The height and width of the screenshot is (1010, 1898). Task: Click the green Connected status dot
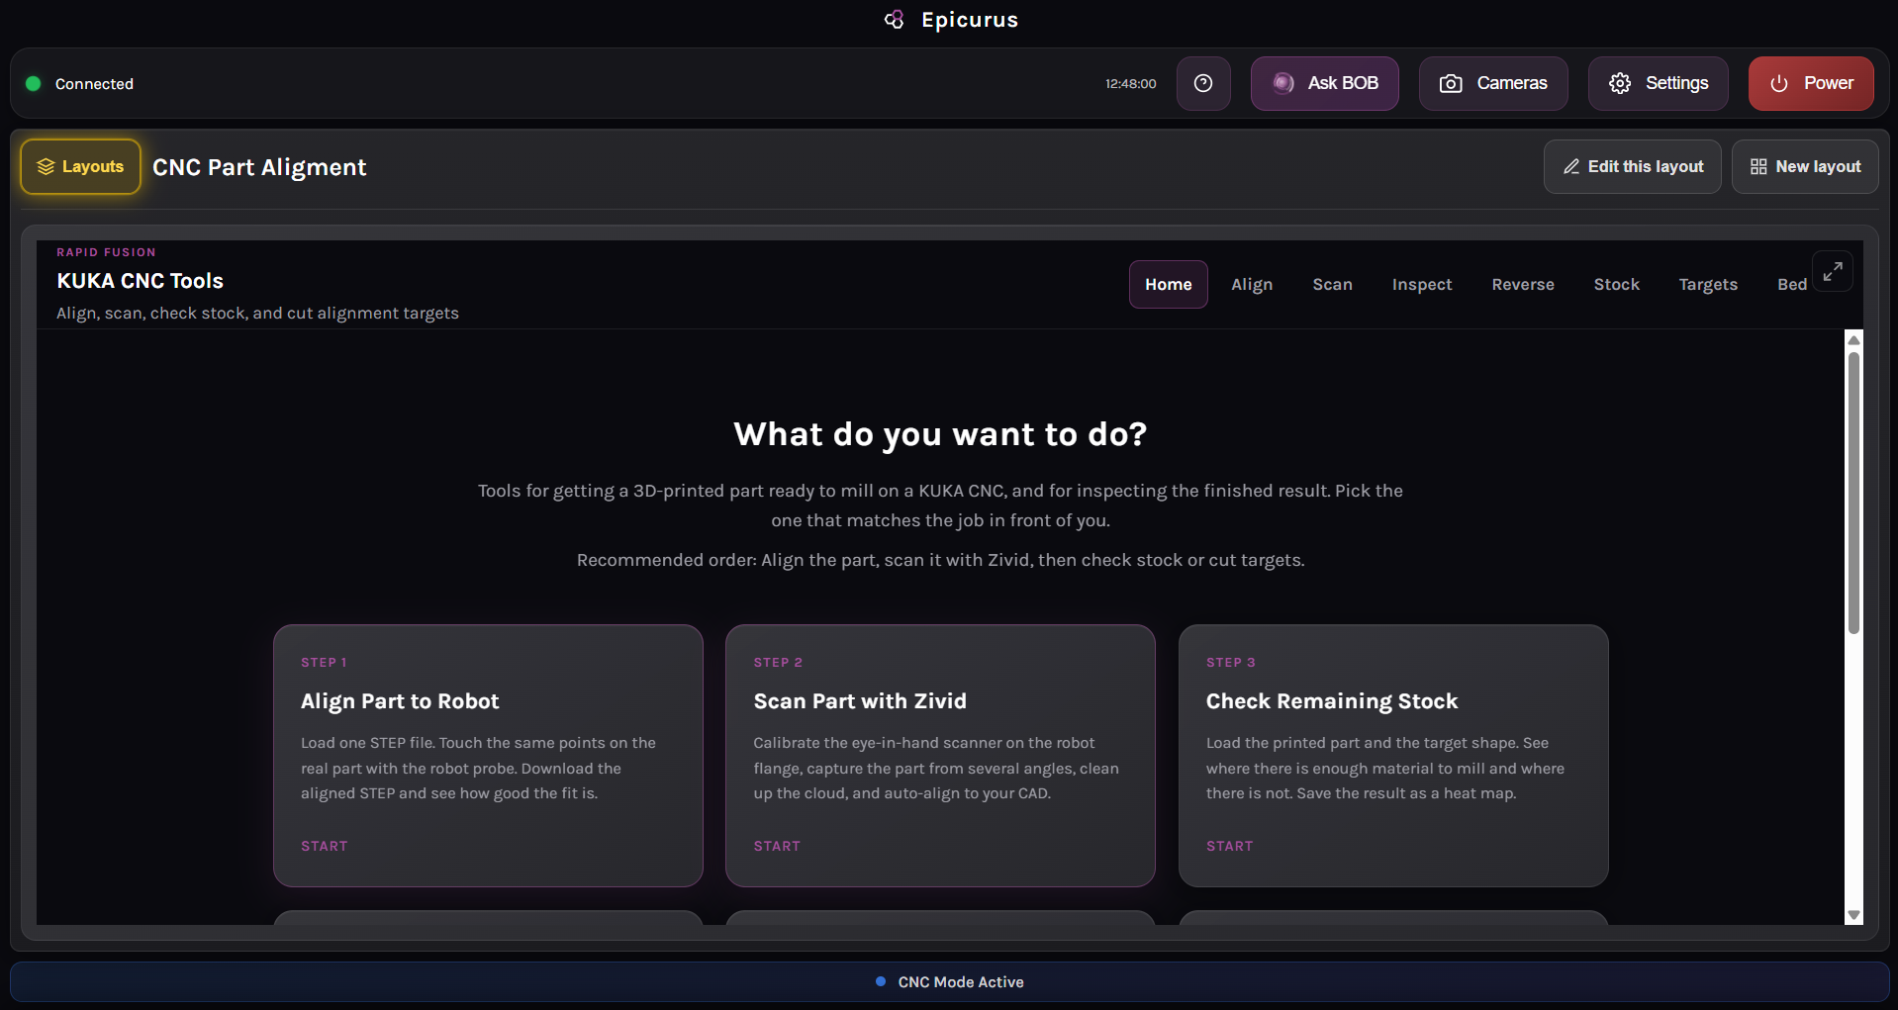coord(34,84)
